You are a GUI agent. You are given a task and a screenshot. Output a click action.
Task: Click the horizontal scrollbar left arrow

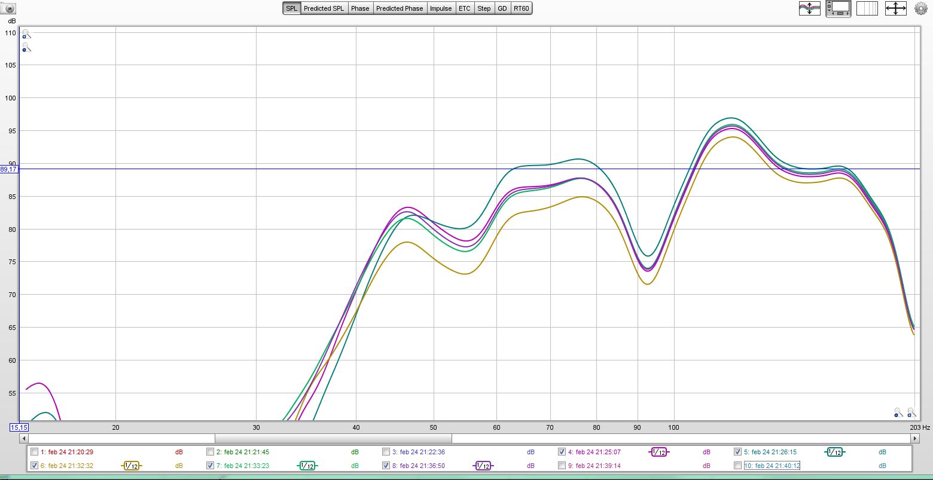(x=25, y=438)
